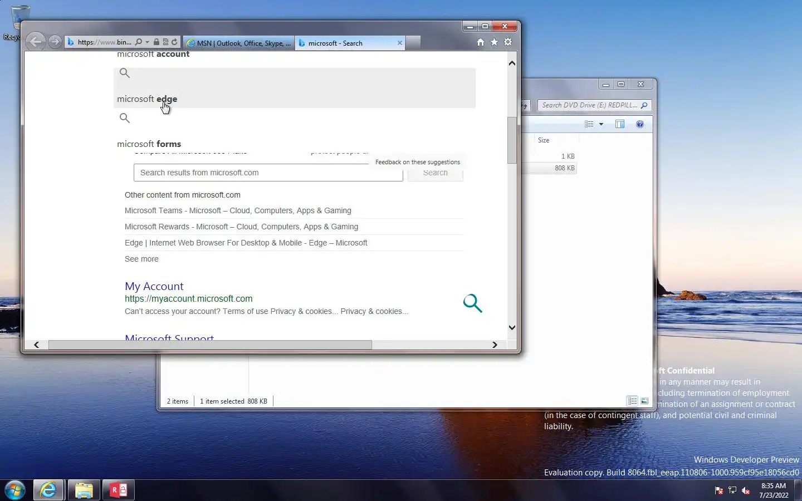Click the browser forward arrow button
This screenshot has height=501, width=802.
[x=55, y=42]
